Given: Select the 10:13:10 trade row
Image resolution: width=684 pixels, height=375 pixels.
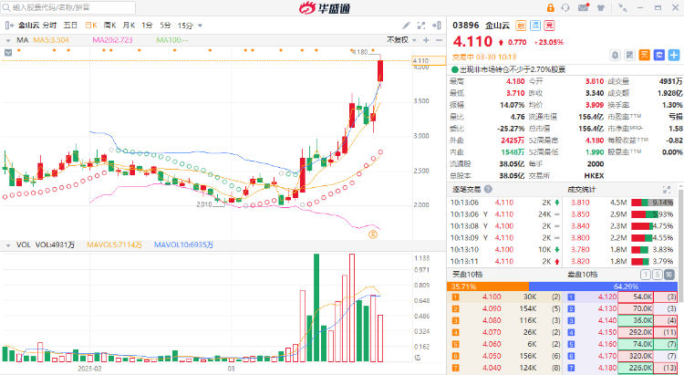Looking at the screenshot, I should click(x=504, y=250).
